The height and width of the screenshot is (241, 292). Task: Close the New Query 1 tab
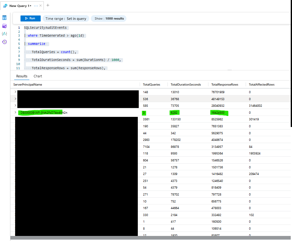click(x=40, y=6)
